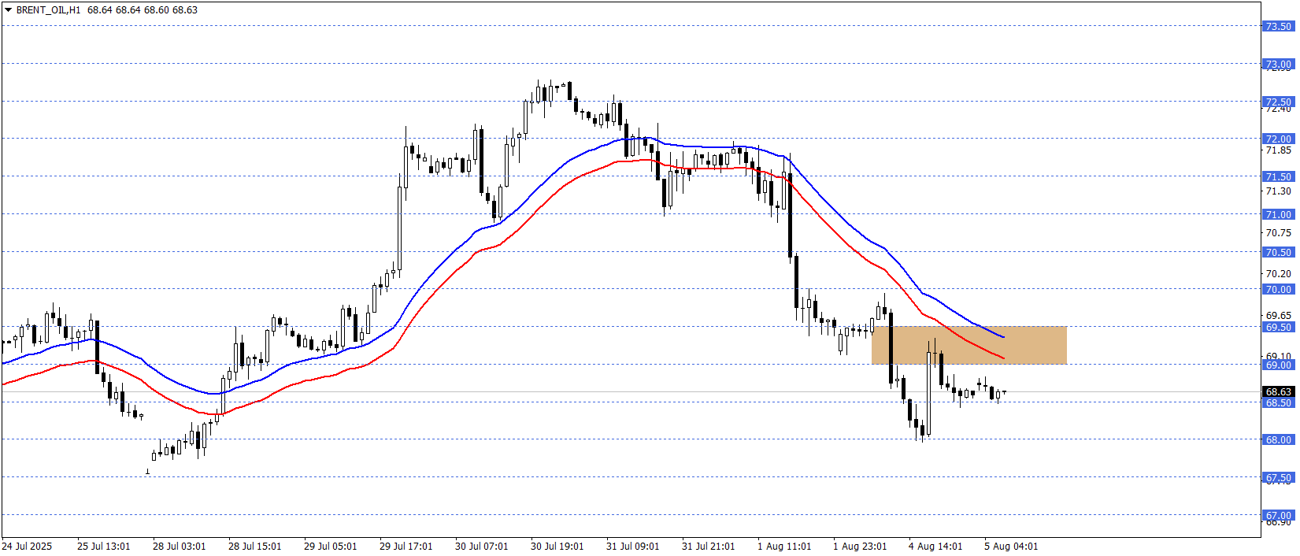Click the 1 Aug 23:01 time label

pyautogui.click(x=860, y=546)
